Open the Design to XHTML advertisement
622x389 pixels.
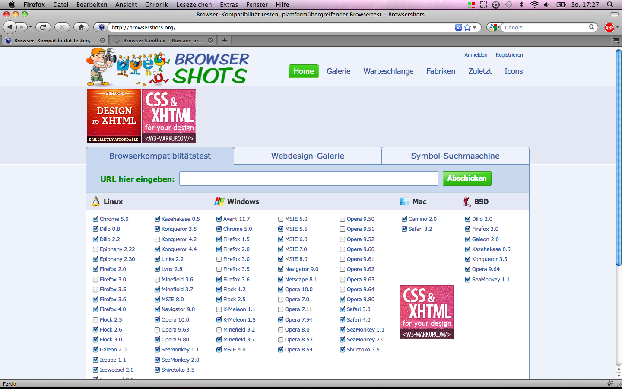click(x=114, y=116)
